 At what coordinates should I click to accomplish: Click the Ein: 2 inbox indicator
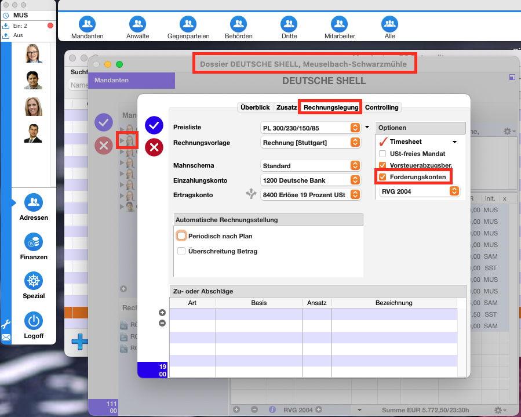[20, 26]
